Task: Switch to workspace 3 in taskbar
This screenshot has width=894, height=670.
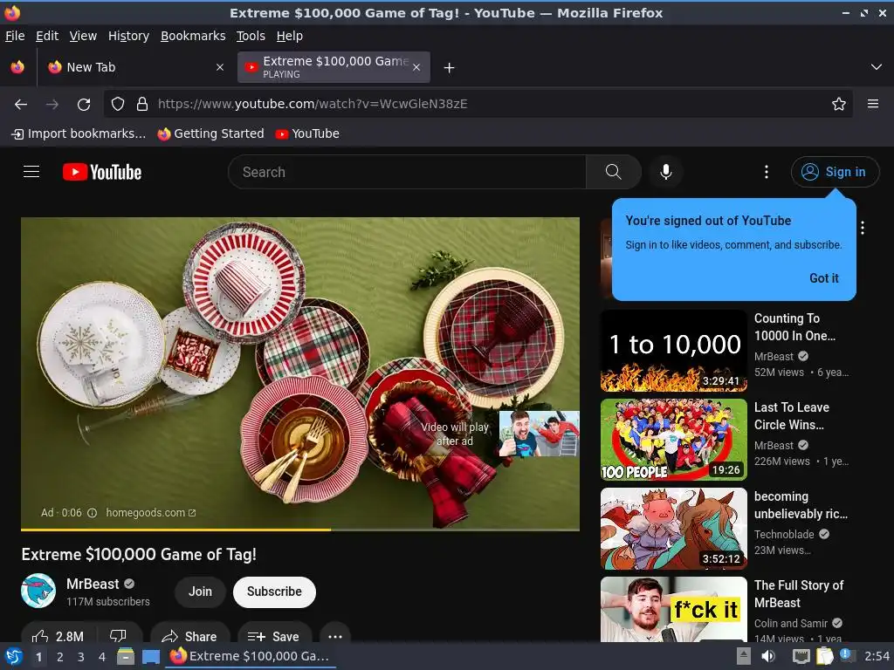Action: (81, 657)
